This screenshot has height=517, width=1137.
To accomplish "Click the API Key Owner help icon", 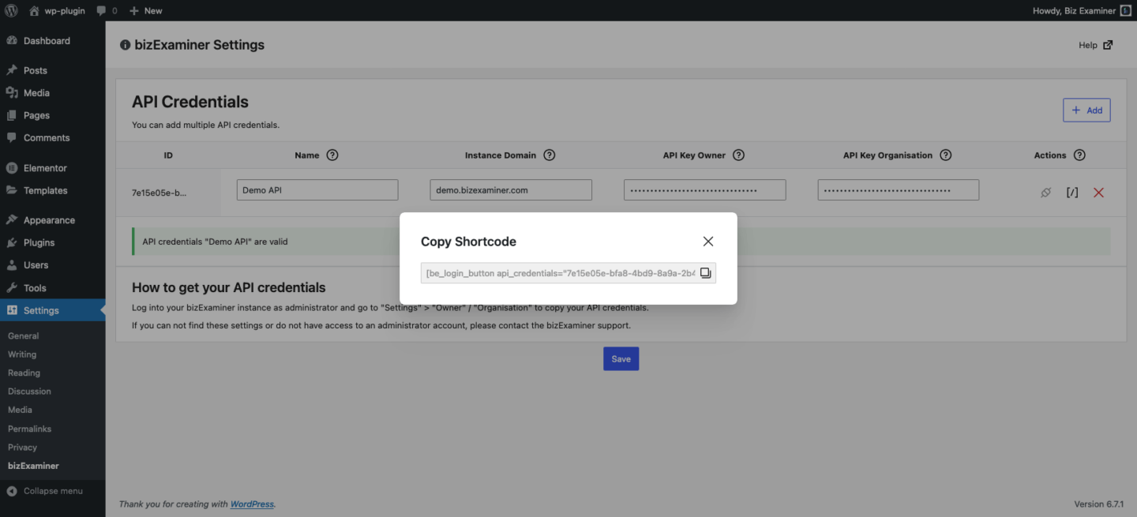I will [x=738, y=155].
